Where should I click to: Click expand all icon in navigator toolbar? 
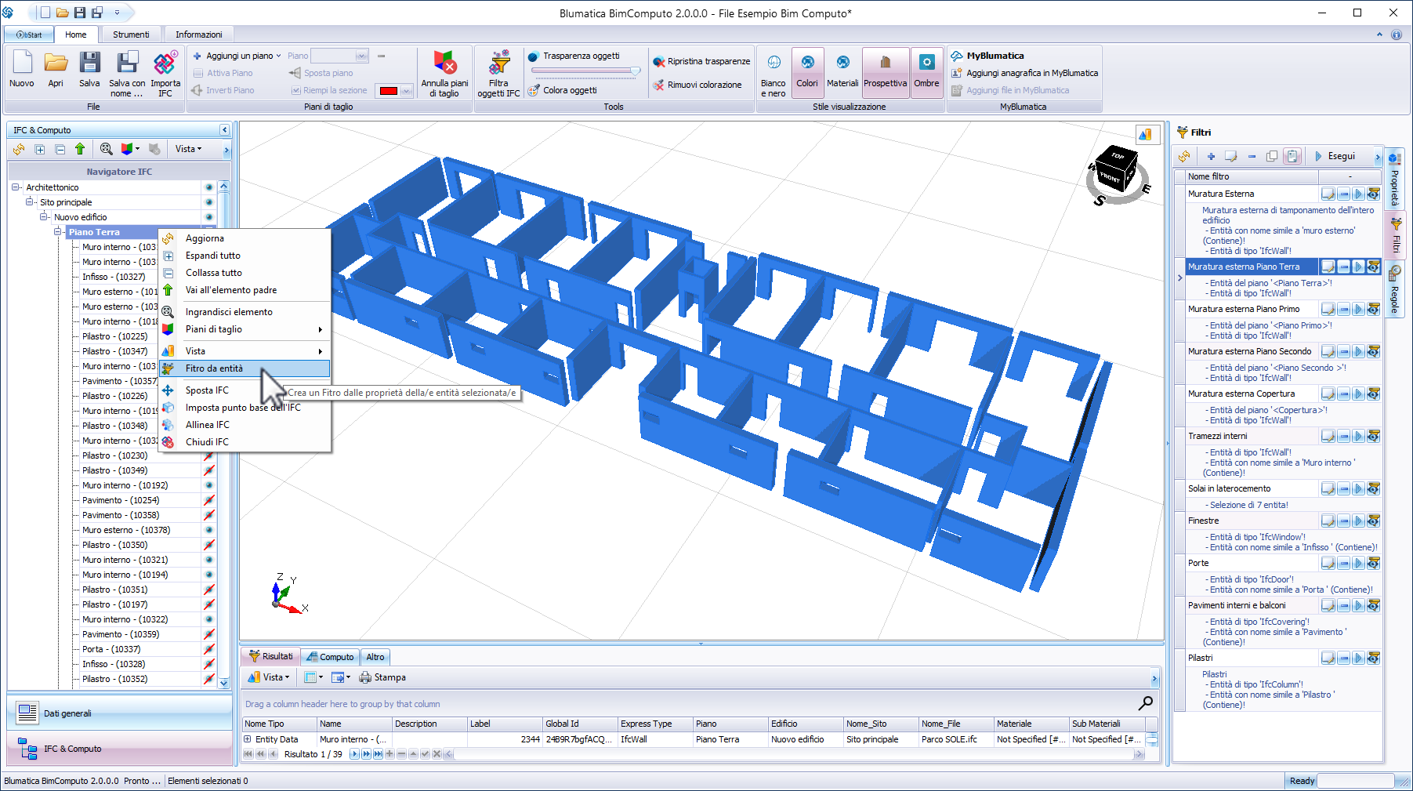click(40, 149)
